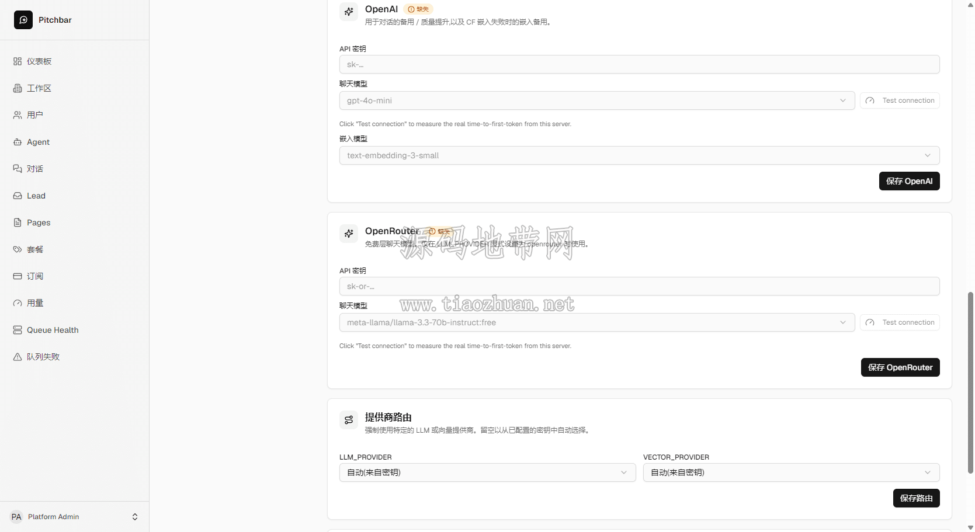Click the 提供商路由 routing icon

click(349, 420)
